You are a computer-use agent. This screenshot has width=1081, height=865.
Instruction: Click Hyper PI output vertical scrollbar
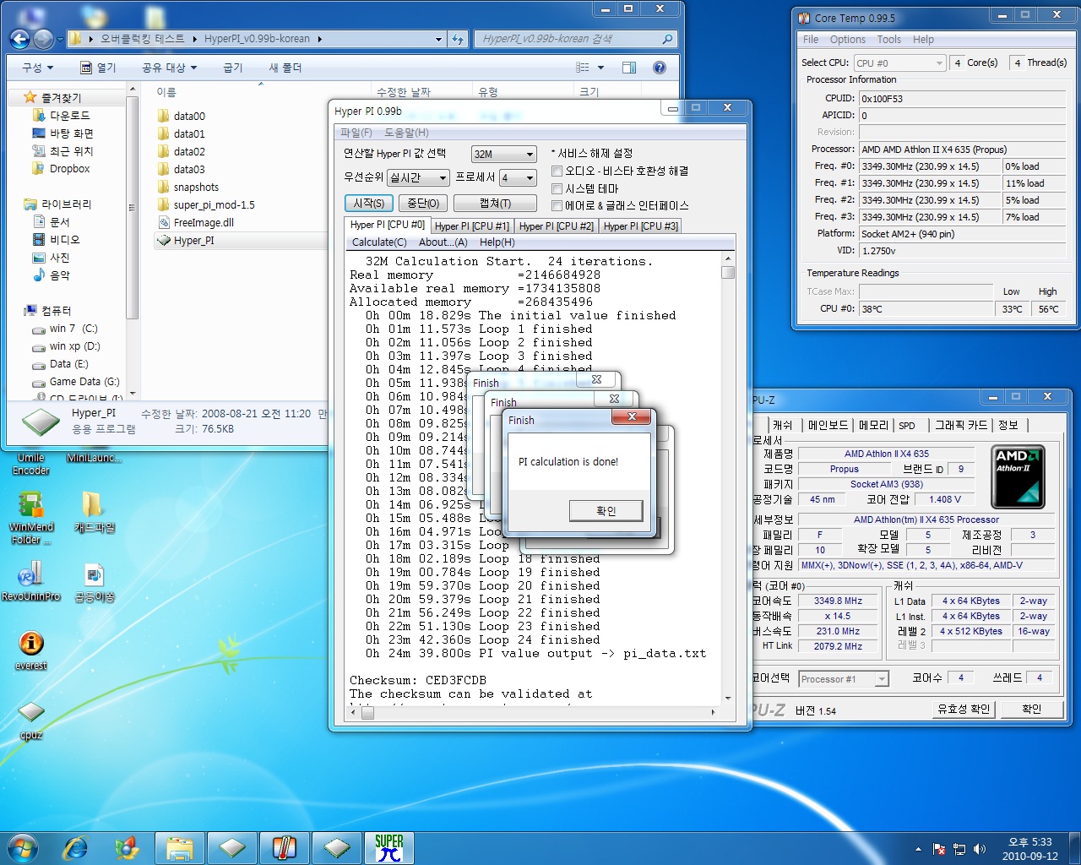728,477
